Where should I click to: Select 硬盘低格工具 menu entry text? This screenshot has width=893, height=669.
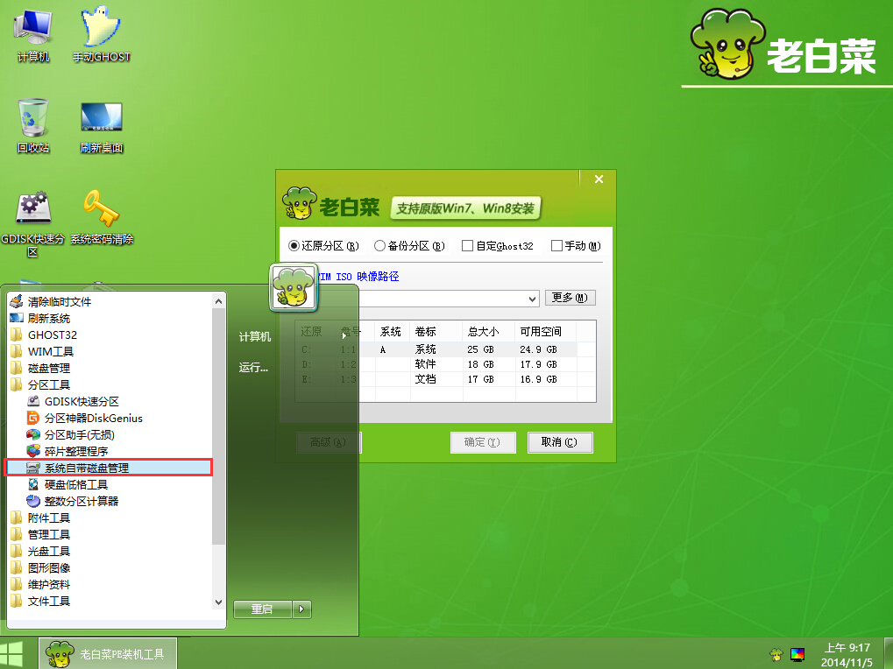click(76, 485)
